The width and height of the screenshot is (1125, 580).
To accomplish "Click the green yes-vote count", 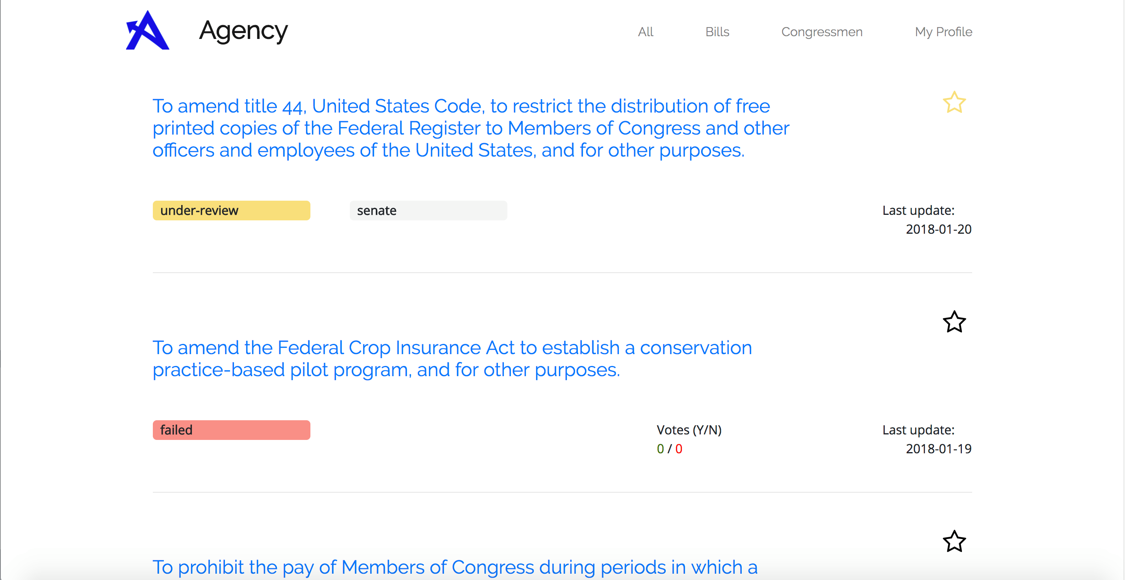I will (660, 449).
